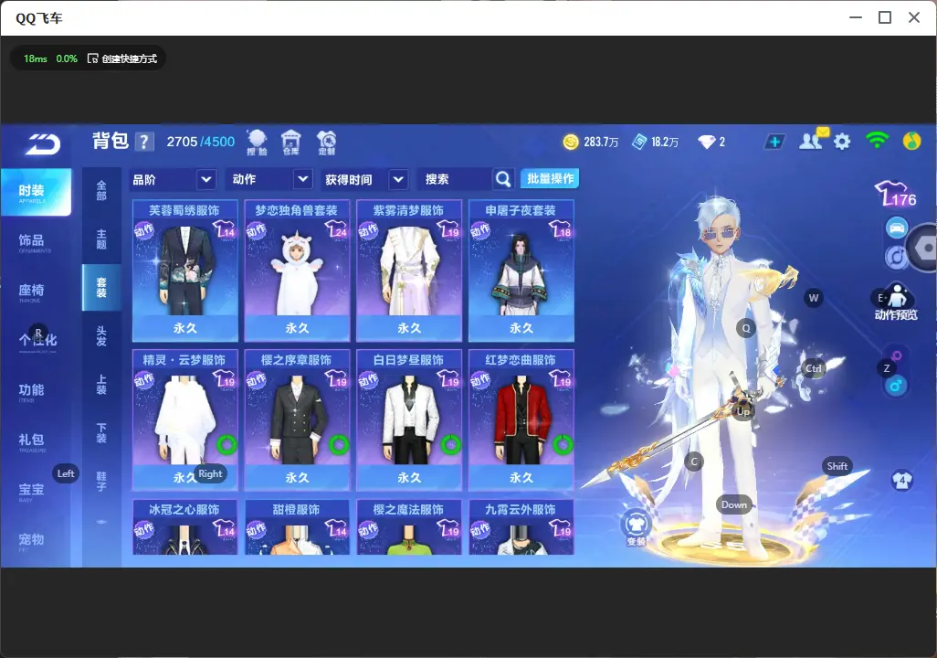The width and height of the screenshot is (937, 658).
Task: Select the male gender symbol icon
Action: click(895, 386)
